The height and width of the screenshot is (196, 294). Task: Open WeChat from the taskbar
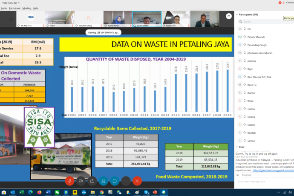click(x=57, y=192)
